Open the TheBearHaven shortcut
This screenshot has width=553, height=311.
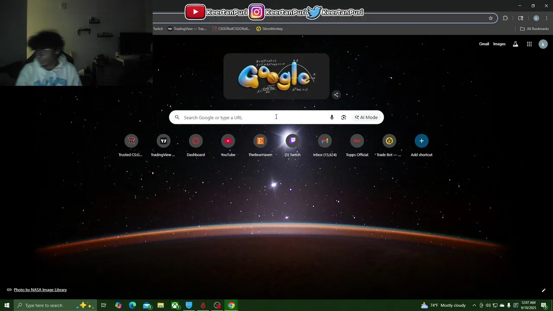pyautogui.click(x=260, y=146)
